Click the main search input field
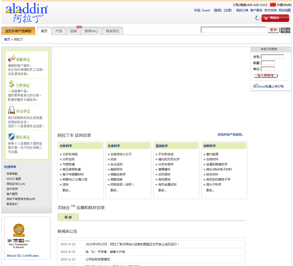 [233, 30]
